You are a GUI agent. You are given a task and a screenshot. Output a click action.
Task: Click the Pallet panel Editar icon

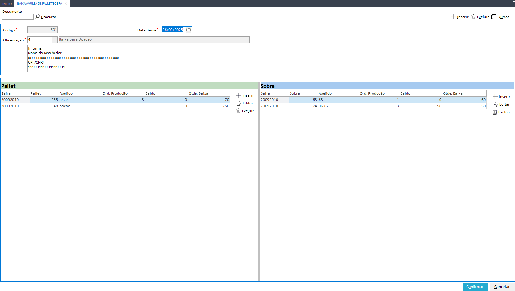(239, 103)
